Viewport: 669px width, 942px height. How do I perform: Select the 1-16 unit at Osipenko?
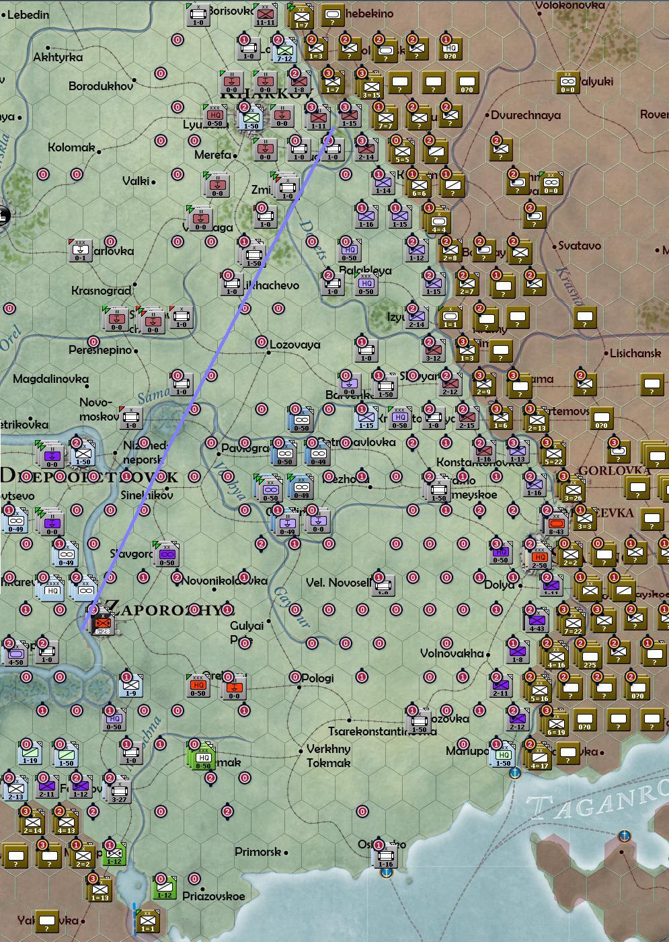(x=385, y=856)
